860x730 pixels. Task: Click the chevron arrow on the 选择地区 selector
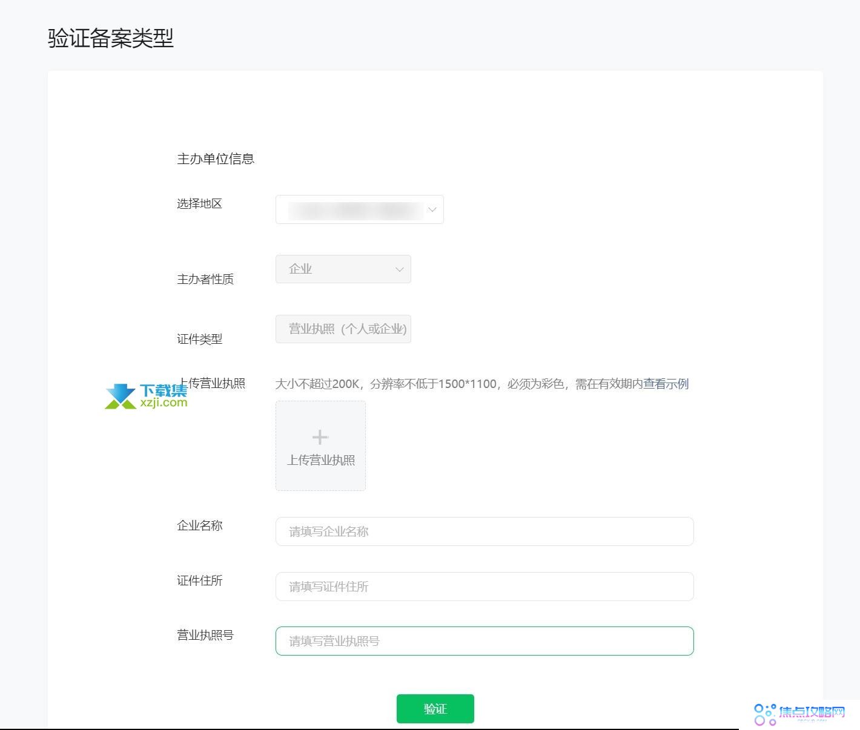[x=432, y=209]
